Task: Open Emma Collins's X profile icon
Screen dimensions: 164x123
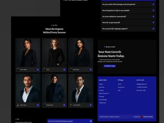Action: coord(38,69)
